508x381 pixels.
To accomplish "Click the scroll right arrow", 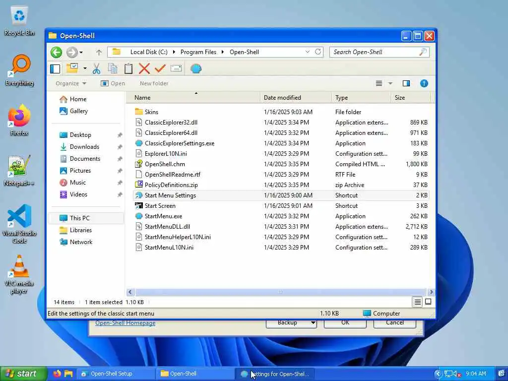I will (431, 292).
